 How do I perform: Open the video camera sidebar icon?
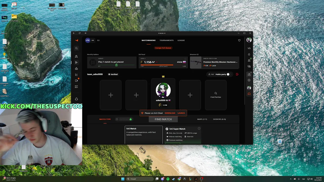pyautogui.click(x=76, y=81)
